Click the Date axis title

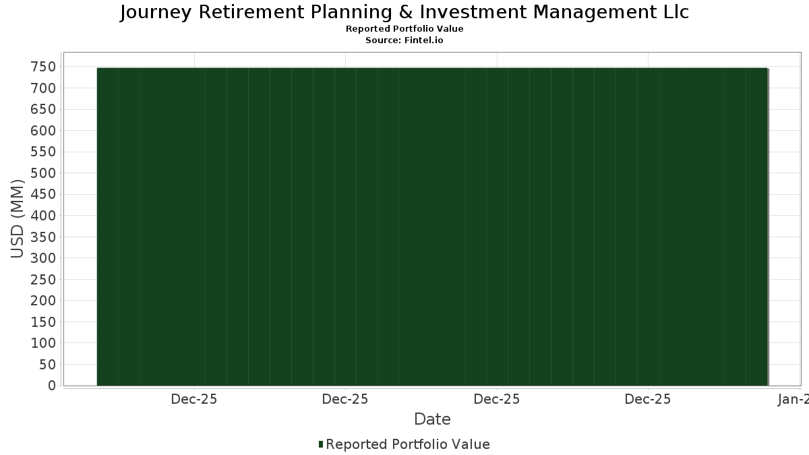pyautogui.click(x=432, y=419)
